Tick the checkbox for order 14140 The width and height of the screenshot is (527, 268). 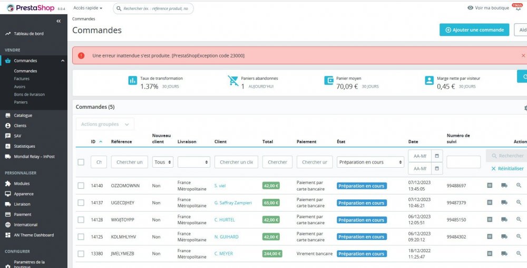(x=81, y=186)
